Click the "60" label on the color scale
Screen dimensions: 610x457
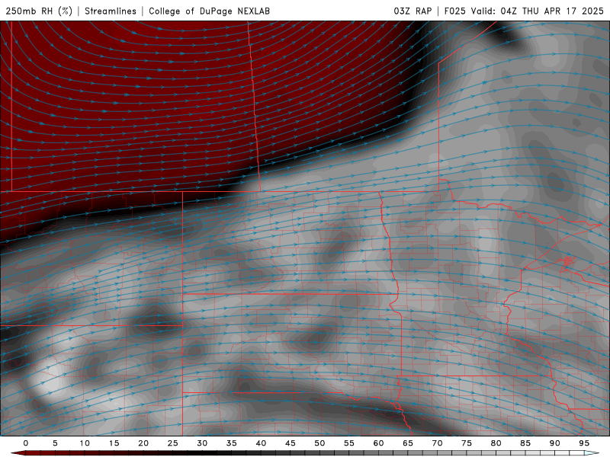pos(378,443)
